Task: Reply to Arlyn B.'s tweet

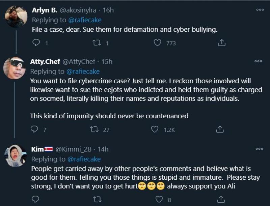Action: click(35, 43)
